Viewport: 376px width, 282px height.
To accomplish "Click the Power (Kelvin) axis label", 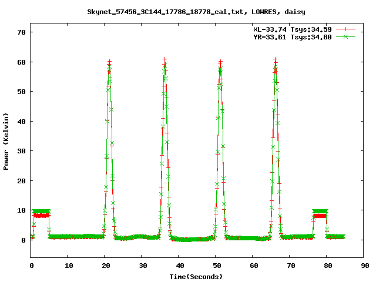I will [6, 142].
